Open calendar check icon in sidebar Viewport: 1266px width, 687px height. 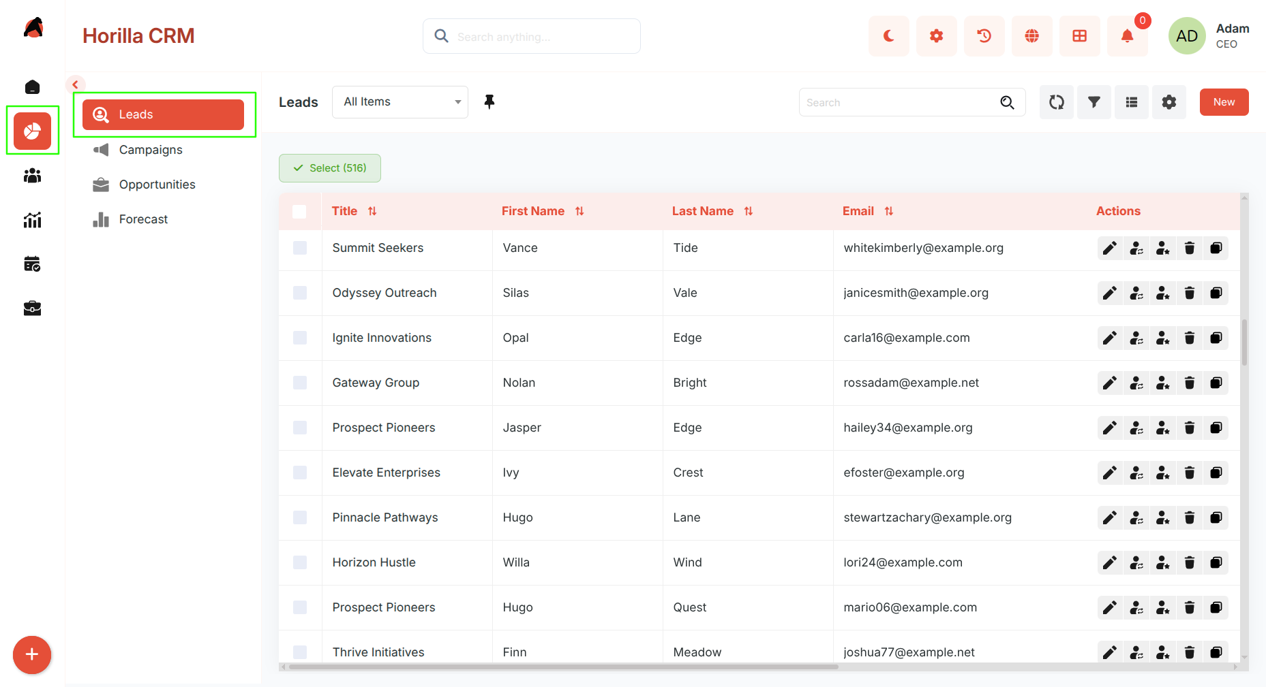(32, 263)
